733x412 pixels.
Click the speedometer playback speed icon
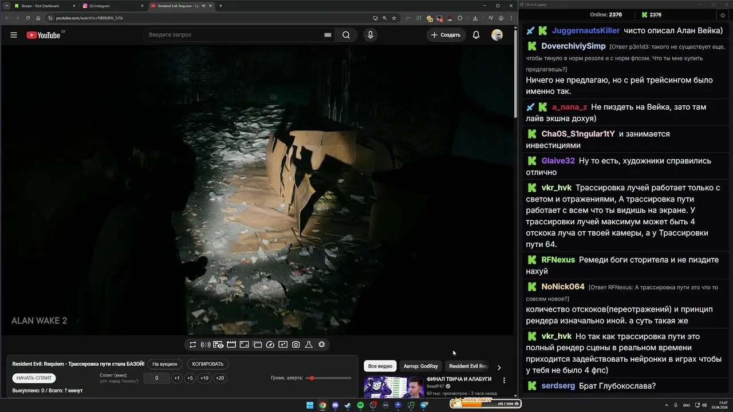coord(270,344)
